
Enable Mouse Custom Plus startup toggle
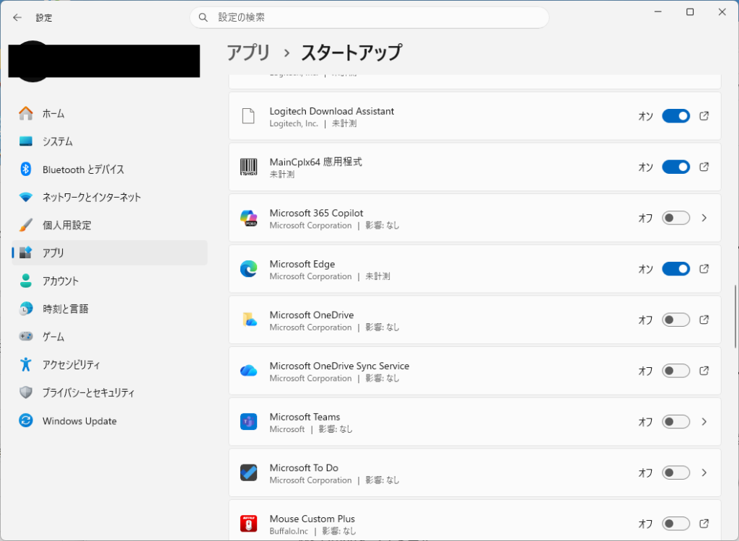675,523
